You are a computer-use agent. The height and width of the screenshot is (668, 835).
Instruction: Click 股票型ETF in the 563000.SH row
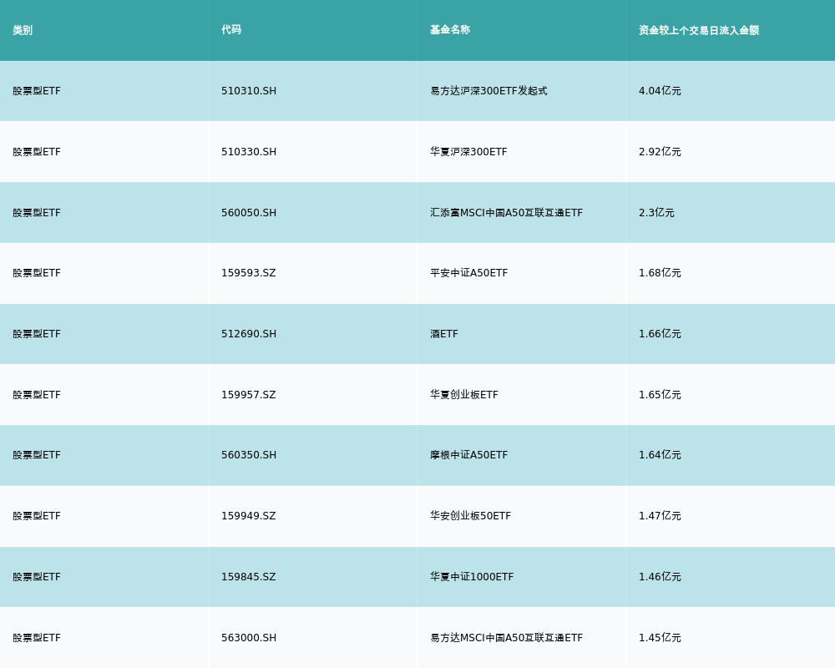tap(37, 638)
